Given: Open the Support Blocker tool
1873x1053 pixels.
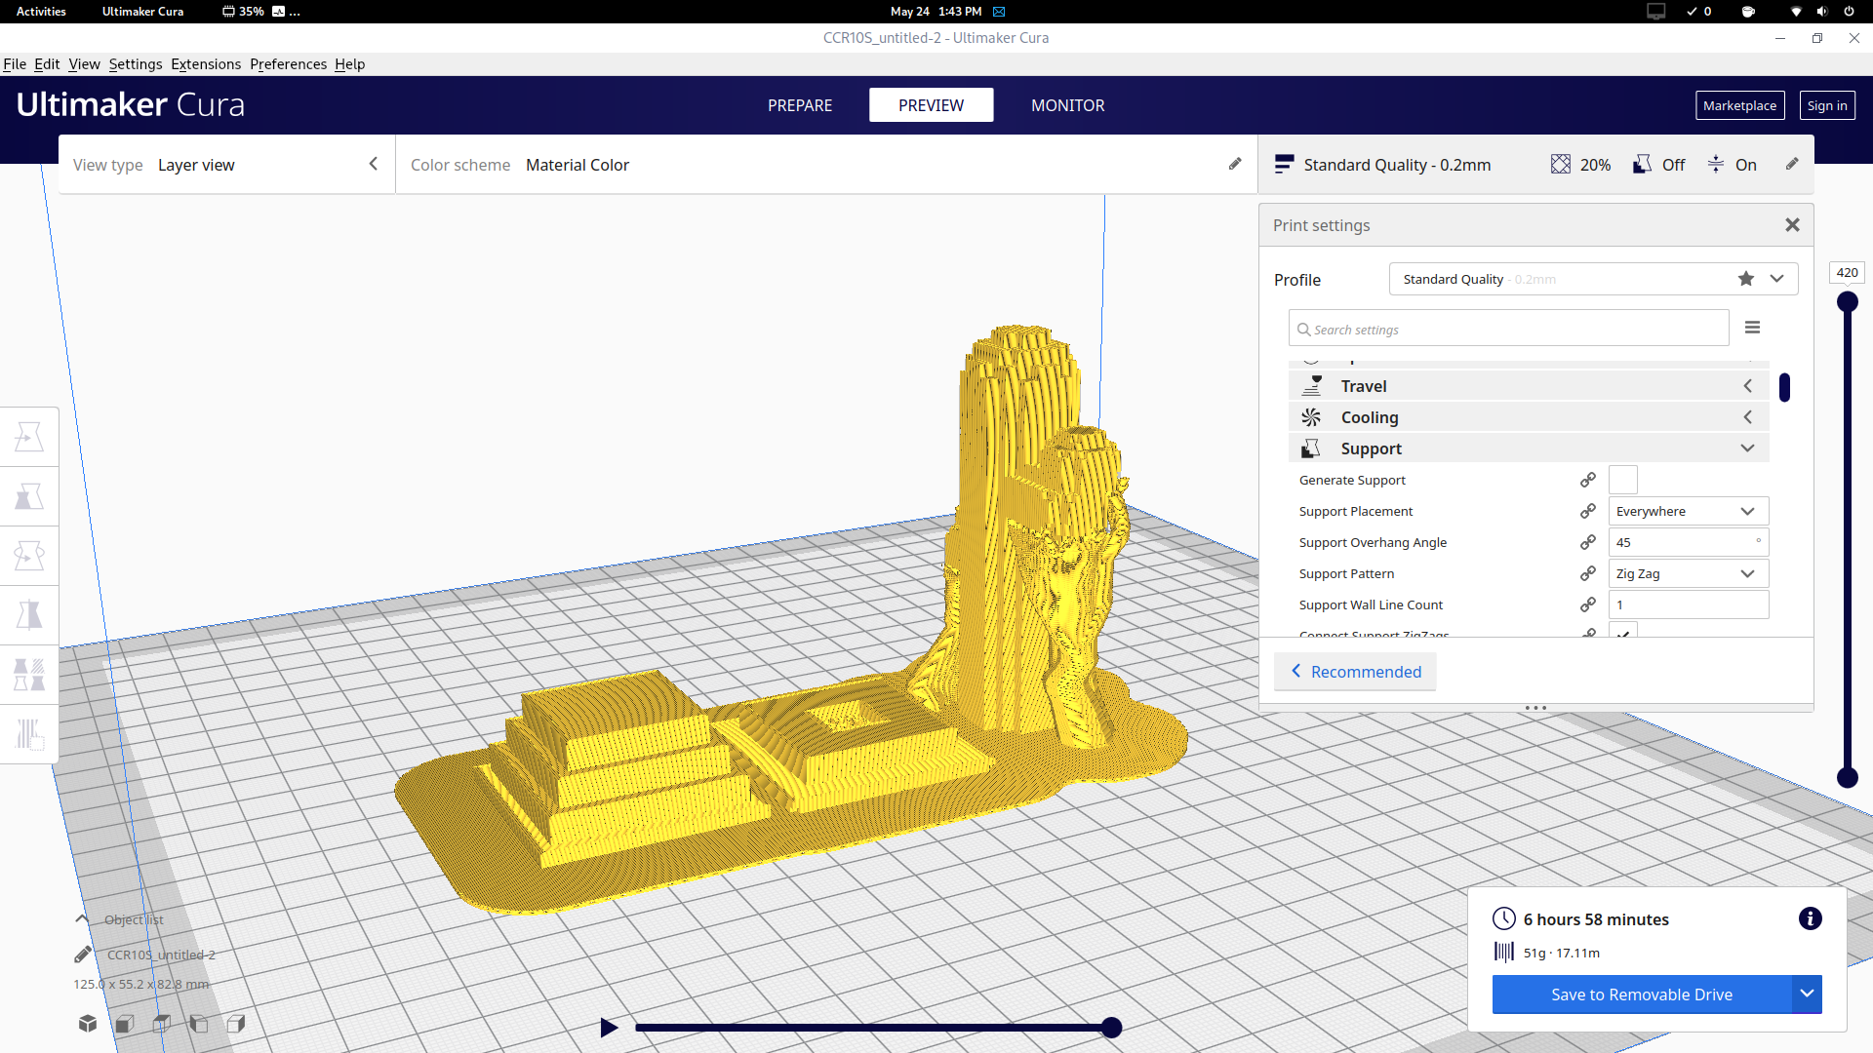Looking at the screenshot, I should pyautogui.click(x=29, y=734).
